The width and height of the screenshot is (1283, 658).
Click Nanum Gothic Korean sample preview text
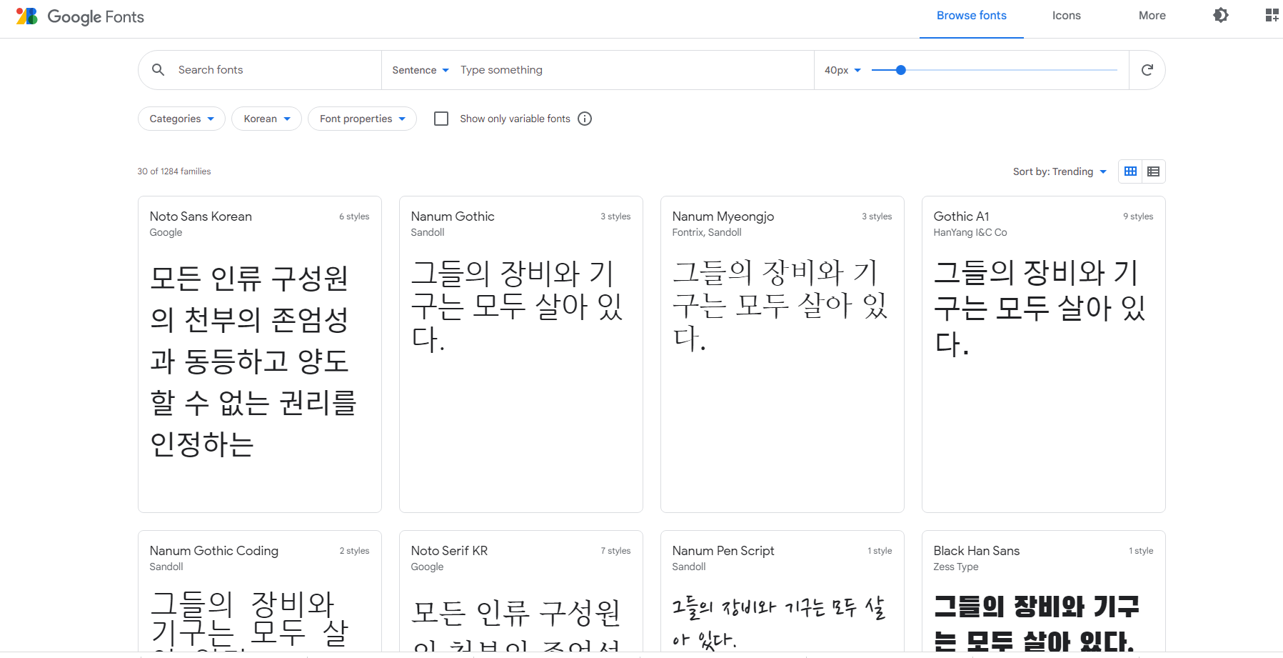pyautogui.click(x=517, y=306)
